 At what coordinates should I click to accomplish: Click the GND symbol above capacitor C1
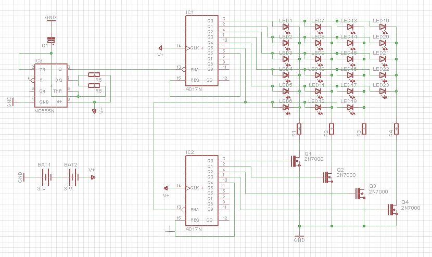(51, 21)
